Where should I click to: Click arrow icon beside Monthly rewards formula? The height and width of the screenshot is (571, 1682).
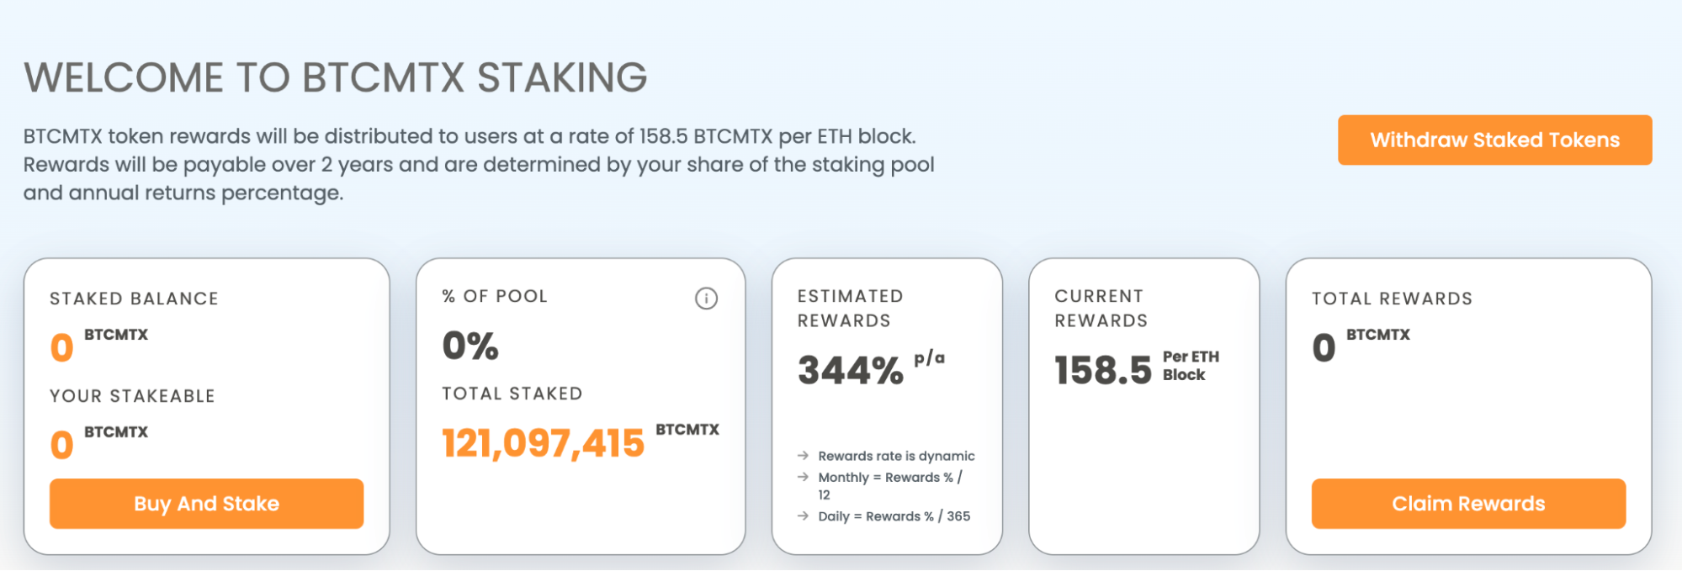pyautogui.click(x=803, y=477)
